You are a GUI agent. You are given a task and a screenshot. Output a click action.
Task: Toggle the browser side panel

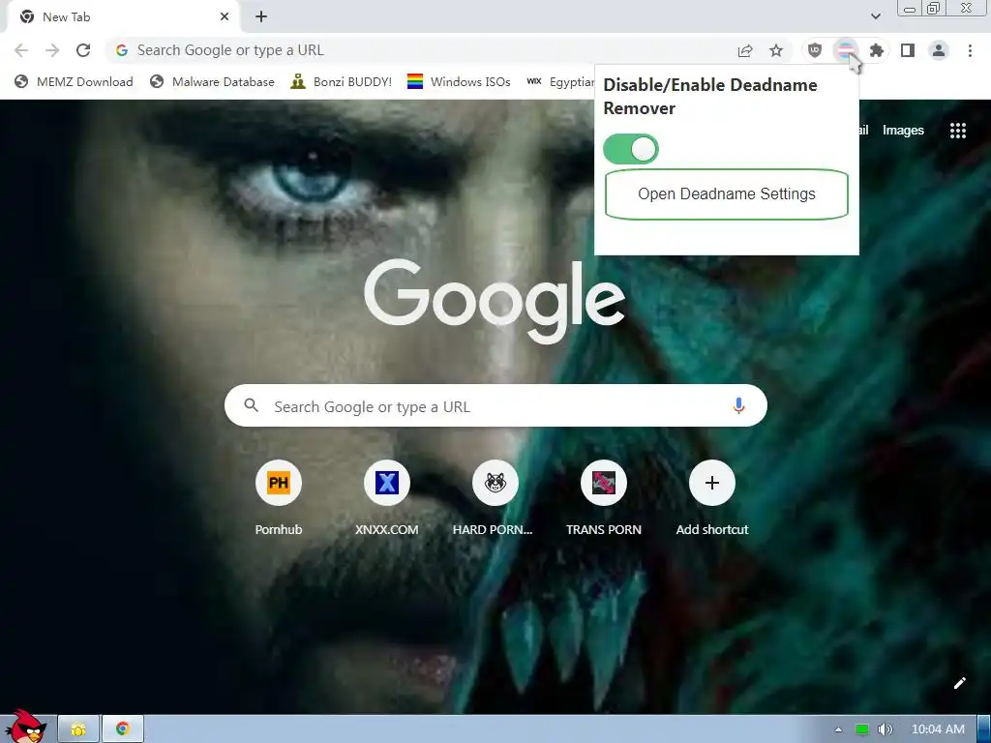pos(908,50)
